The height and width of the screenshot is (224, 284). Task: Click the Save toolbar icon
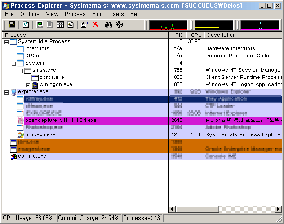(x=12, y=24)
